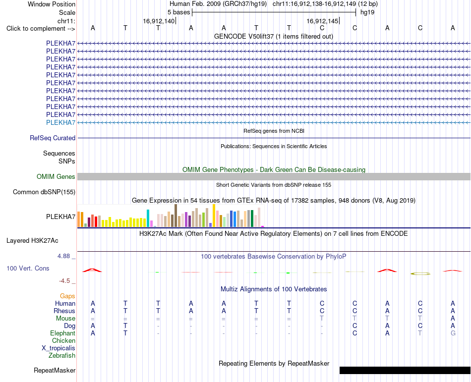Click the tall cyan GTEx expression bar
The image size is (471, 382).
(x=148, y=218)
